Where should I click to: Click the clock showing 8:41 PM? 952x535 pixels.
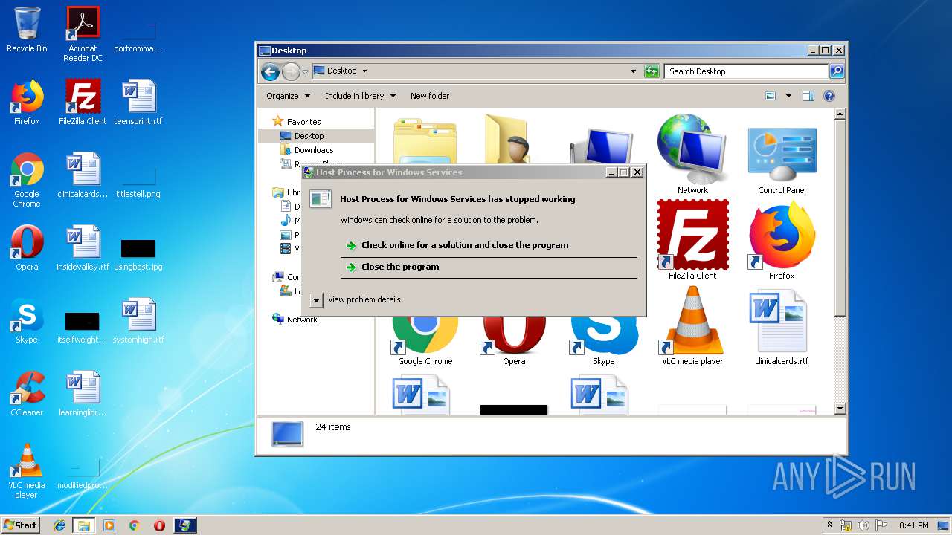click(x=913, y=525)
